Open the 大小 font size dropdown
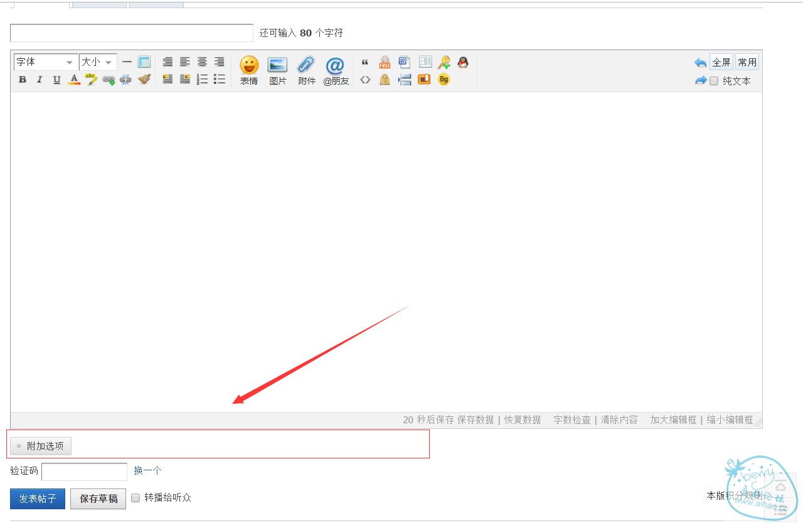 click(x=98, y=62)
